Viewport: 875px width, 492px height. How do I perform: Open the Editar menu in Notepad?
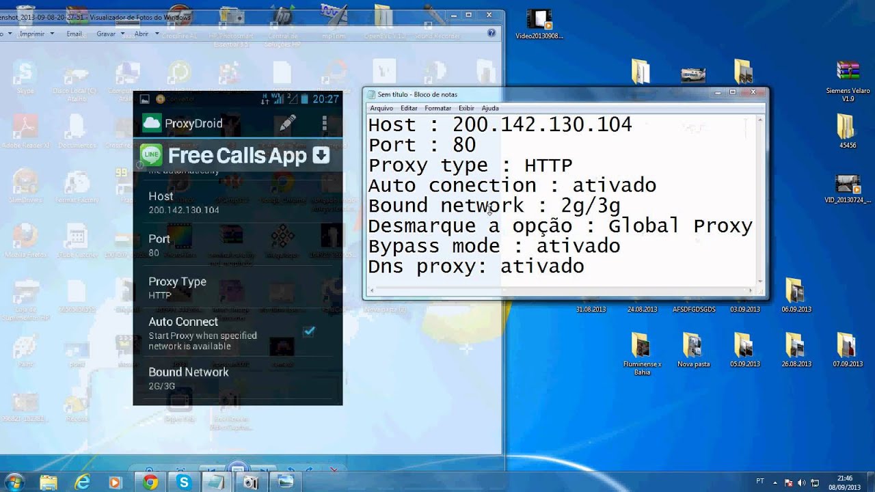[409, 108]
